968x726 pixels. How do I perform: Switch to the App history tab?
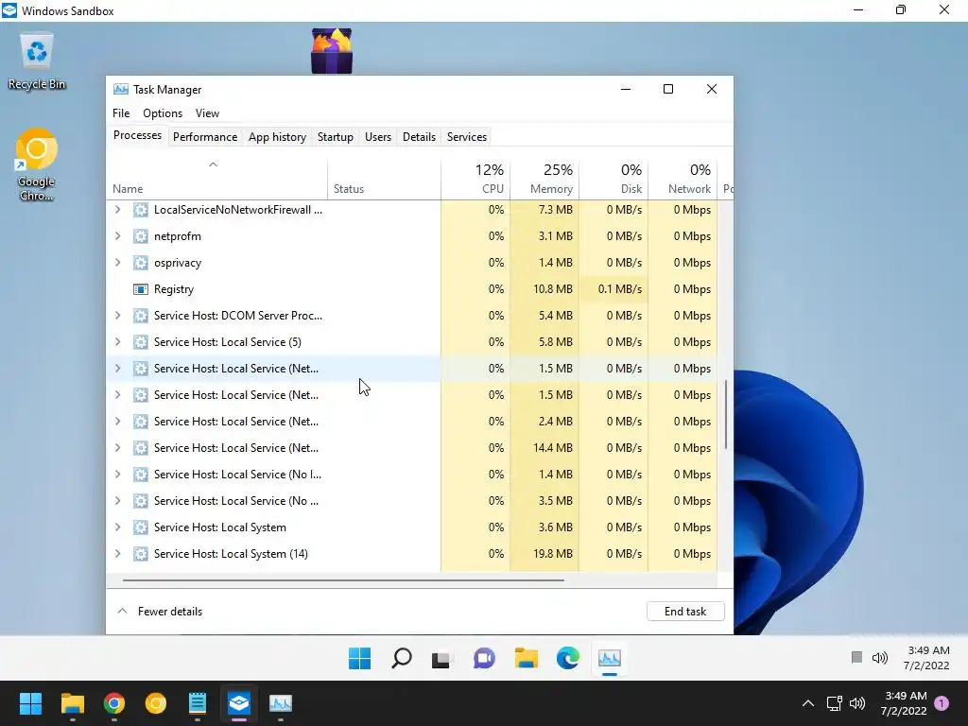pos(277,136)
